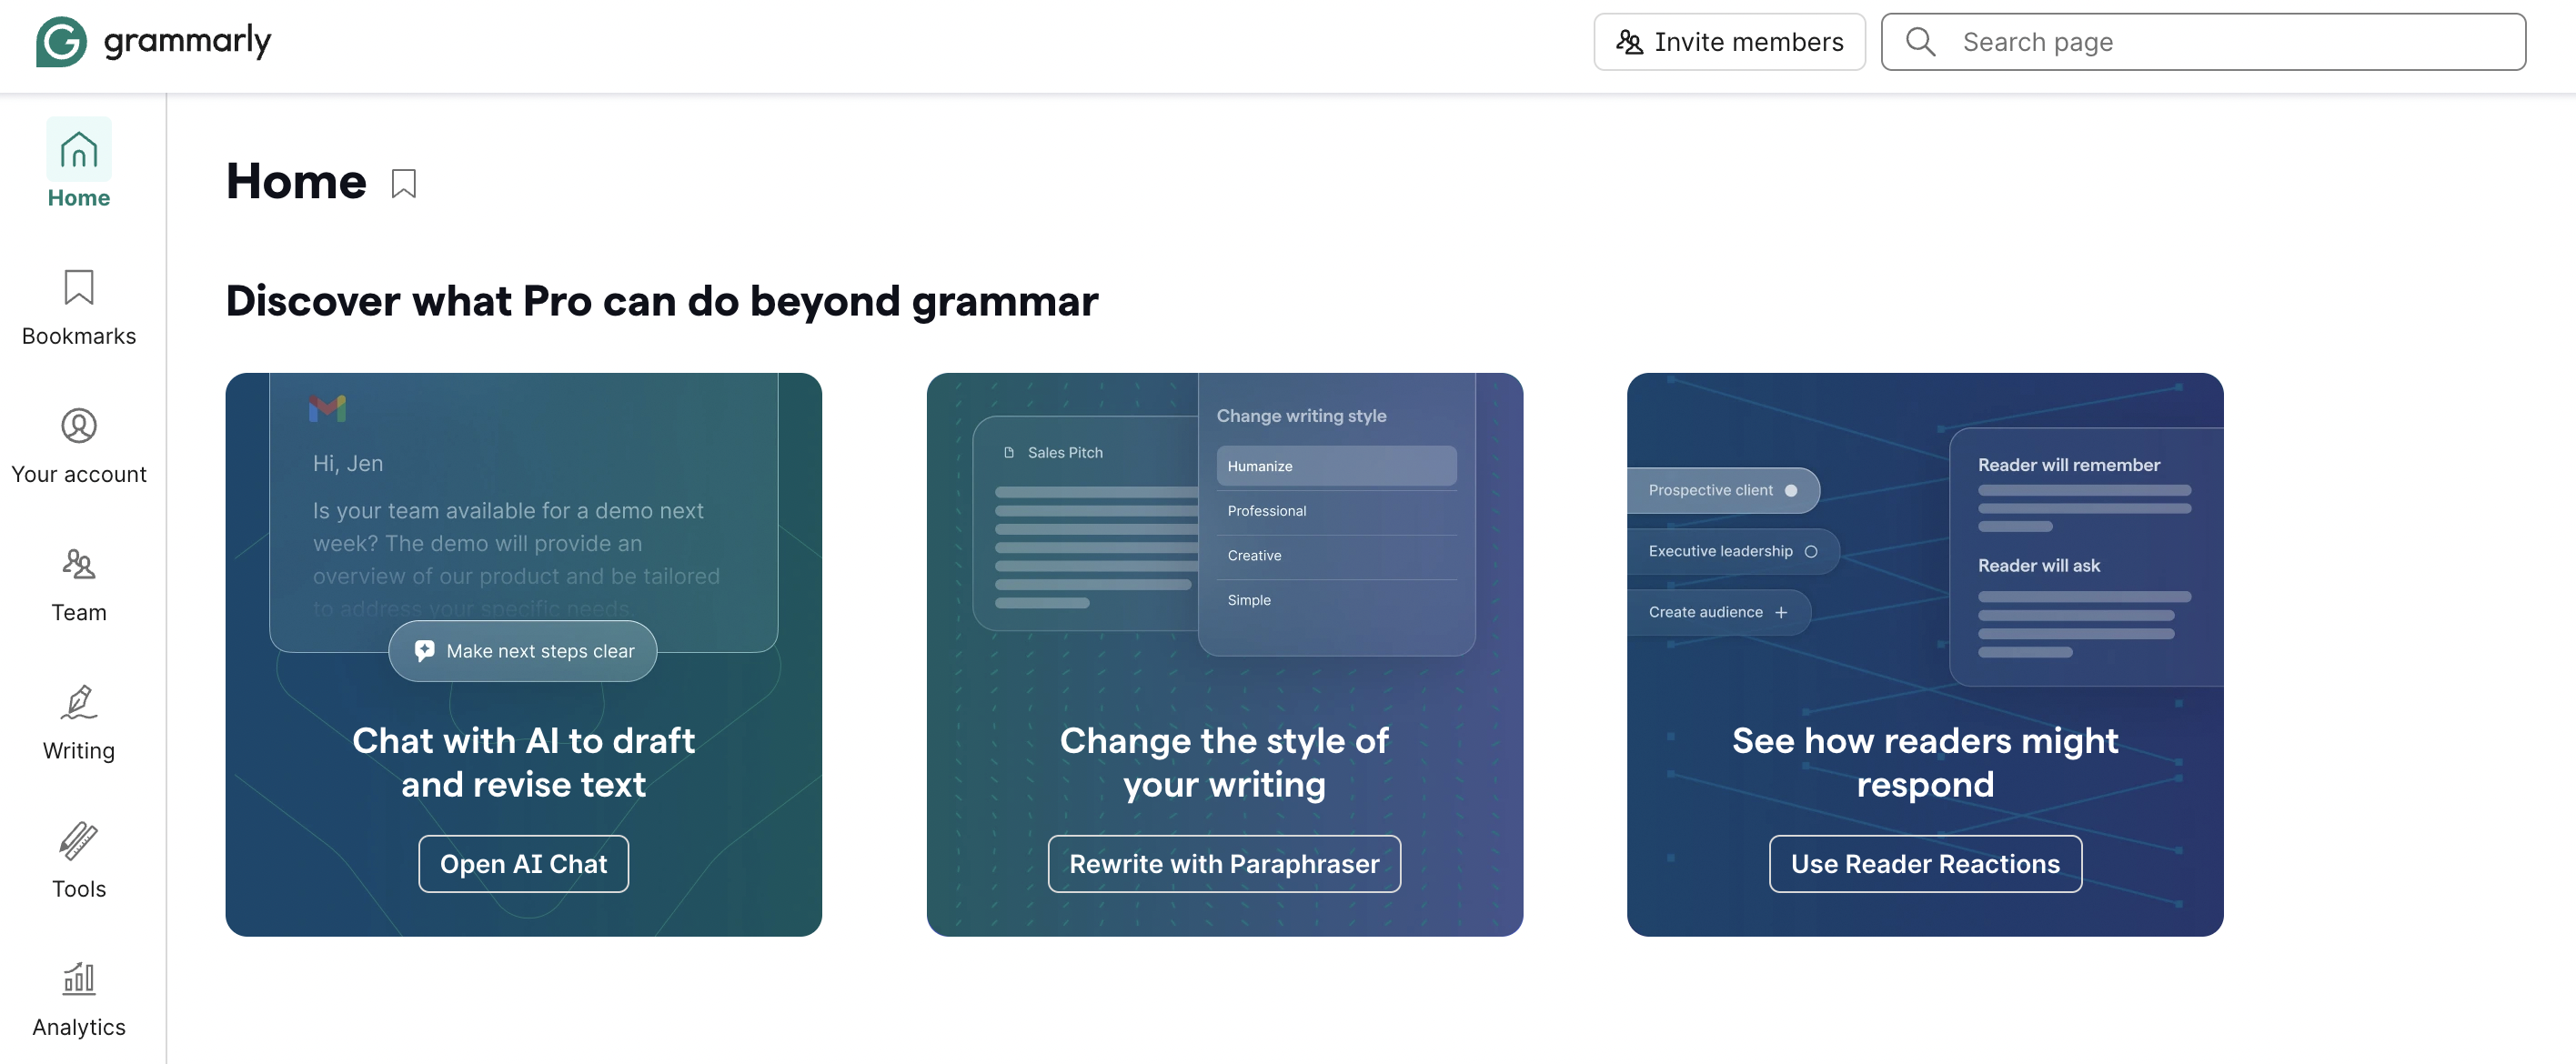The height and width of the screenshot is (1064, 2576).
Task: Choose the Simple writing style
Action: (x=1336, y=600)
